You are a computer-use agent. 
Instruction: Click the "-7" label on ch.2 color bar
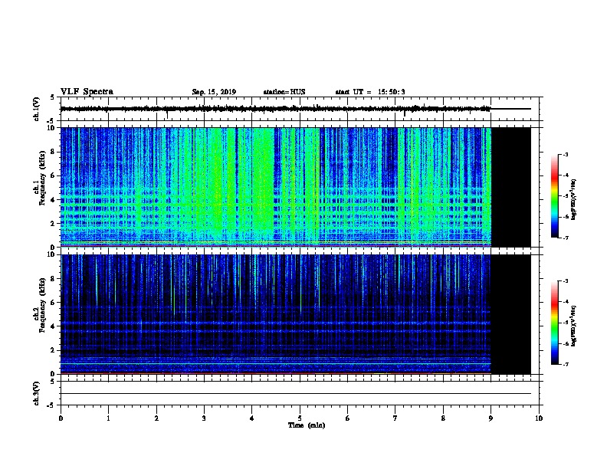click(x=565, y=365)
